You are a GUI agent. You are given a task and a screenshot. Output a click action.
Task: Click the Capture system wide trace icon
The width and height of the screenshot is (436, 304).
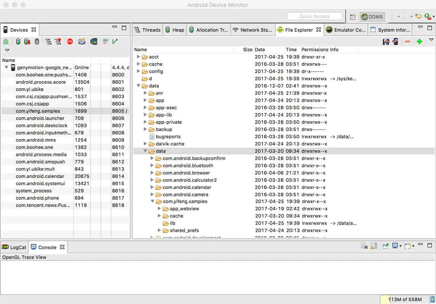tap(105, 41)
